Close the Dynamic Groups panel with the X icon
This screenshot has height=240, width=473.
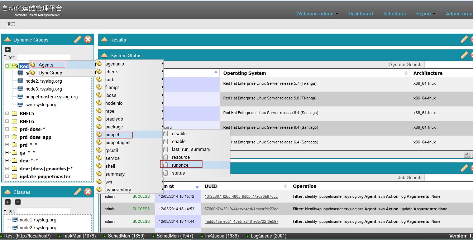(88, 39)
